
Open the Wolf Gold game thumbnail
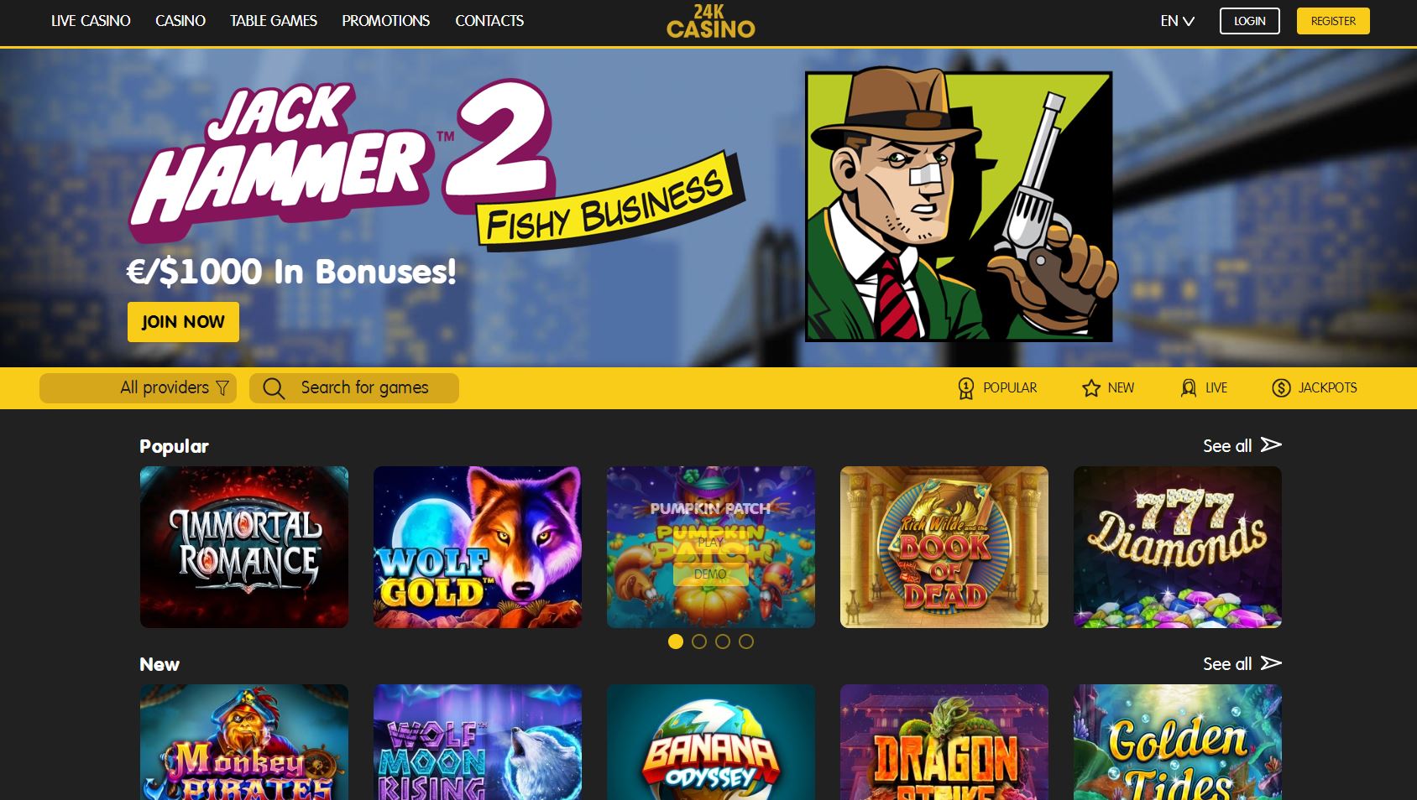click(x=478, y=547)
